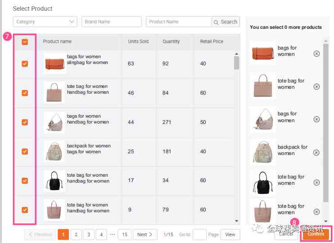The height and width of the screenshot is (243, 334).
Task: Select current page 1 button
Action: click(x=63, y=234)
